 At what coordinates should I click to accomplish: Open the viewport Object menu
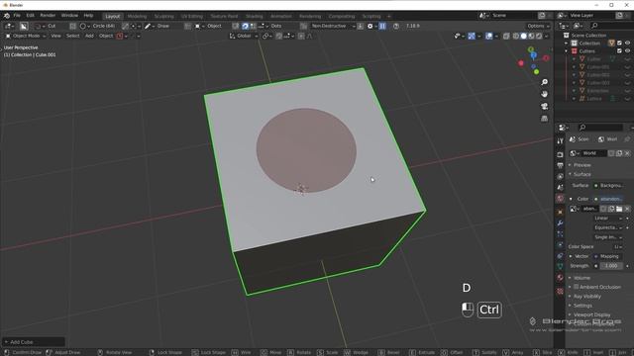coord(106,36)
